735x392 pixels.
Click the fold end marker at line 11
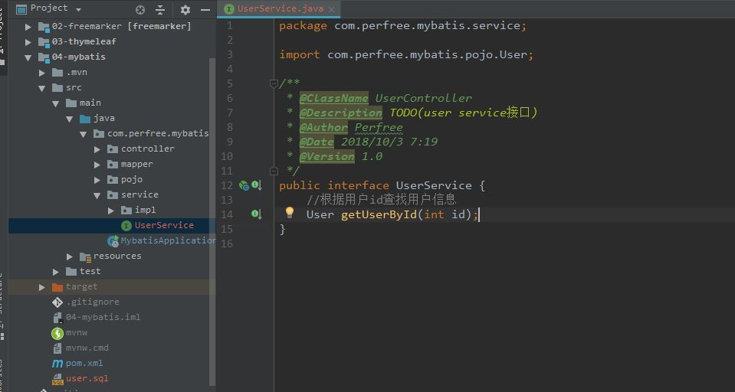274,171
